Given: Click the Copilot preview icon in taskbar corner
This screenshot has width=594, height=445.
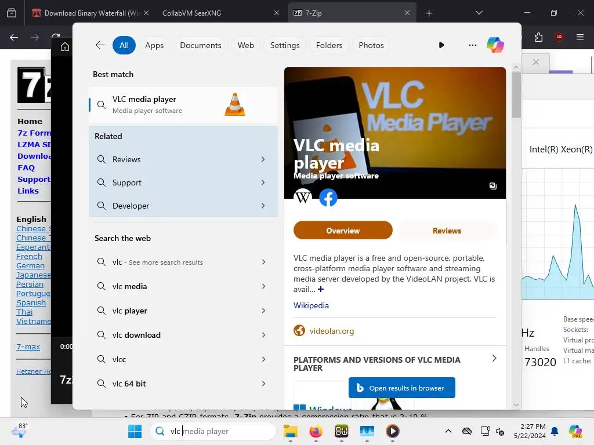Looking at the screenshot, I should (575, 431).
